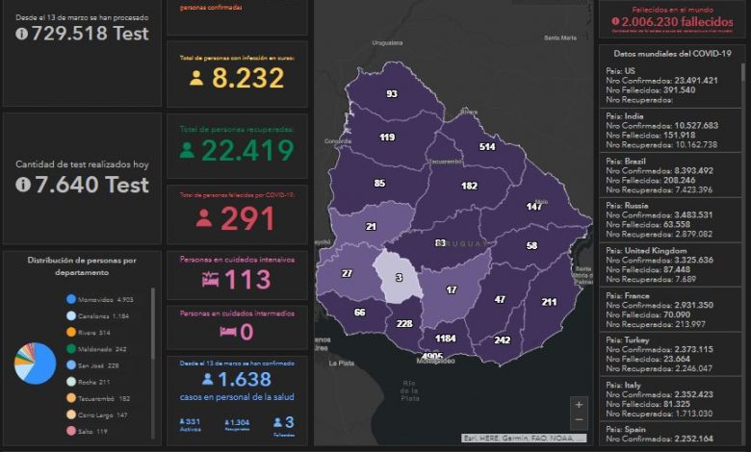Click info icon beside 729.518 Test
This screenshot has height=452, width=751.
pyautogui.click(x=22, y=34)
